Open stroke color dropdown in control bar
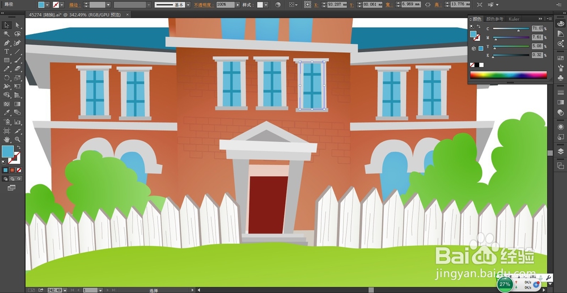The width and height of the screenshot is (567, 293). (62, 5)
